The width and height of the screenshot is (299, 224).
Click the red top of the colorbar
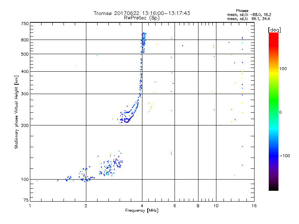[273, 35]
